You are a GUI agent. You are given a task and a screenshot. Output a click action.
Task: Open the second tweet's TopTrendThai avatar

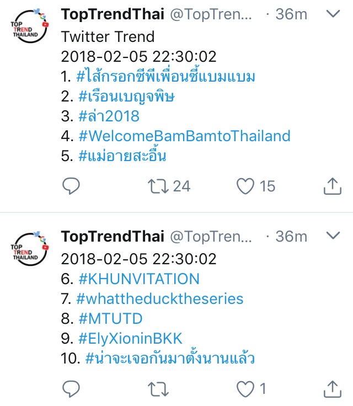[x=29, y=248]
